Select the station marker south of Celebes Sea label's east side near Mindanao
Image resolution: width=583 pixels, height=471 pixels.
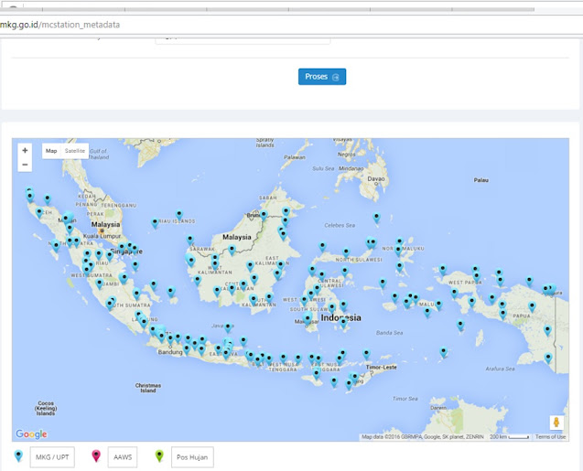[x=377, y=217]
